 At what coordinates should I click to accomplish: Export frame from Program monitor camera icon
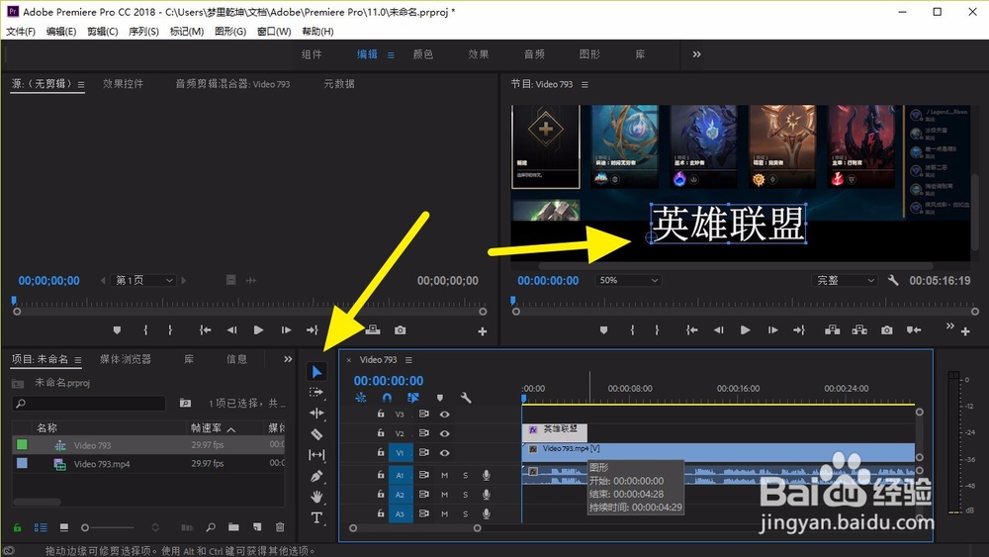tap(887, 329)
